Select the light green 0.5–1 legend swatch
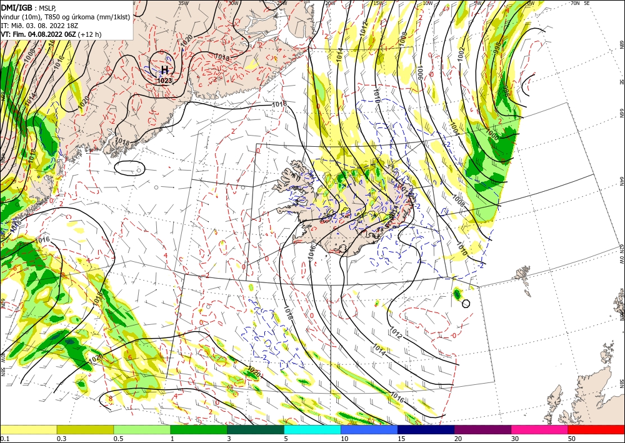This screenshot has height=443, width=625. pyautogui.click(x=142, y=429)
